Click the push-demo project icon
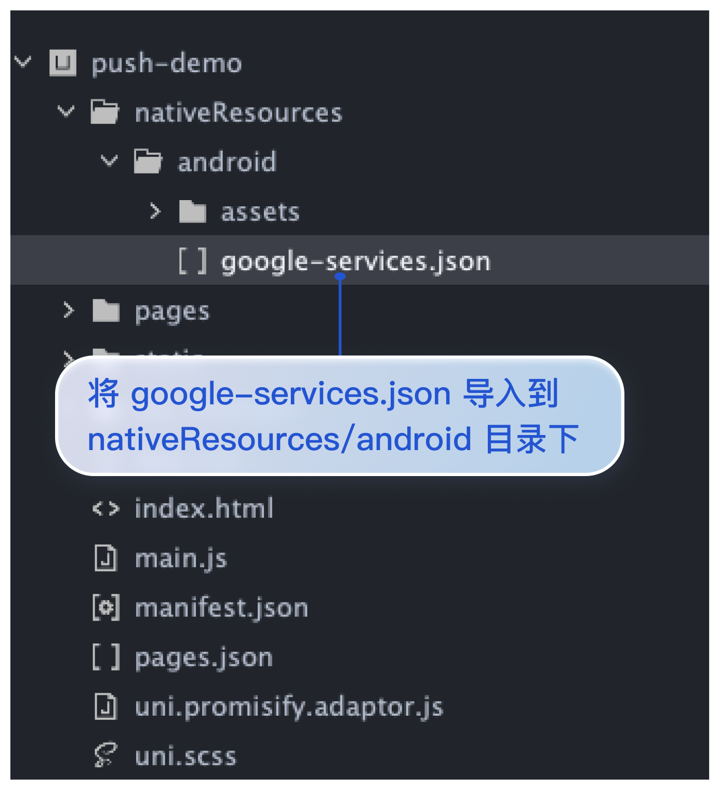The width and height of the screenshot is (720, 790). 63,63
